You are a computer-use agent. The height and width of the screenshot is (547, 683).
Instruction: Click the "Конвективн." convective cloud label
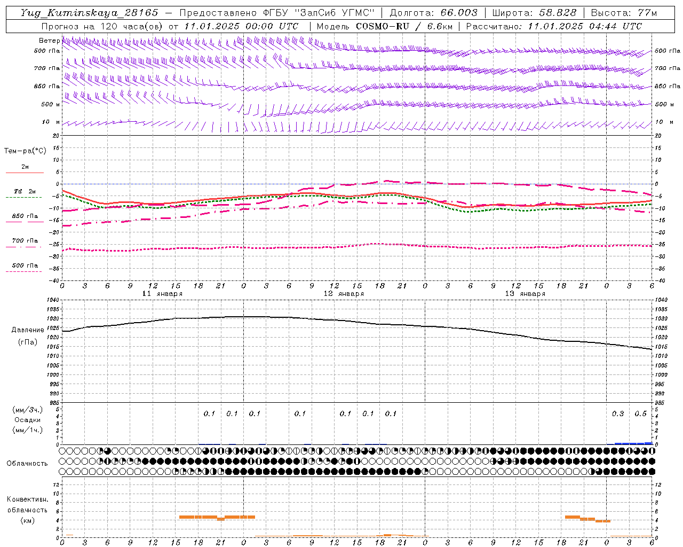click(27, 499)
